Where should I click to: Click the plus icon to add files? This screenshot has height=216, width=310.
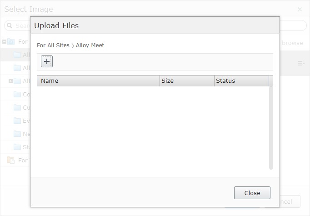pos(47,61)
